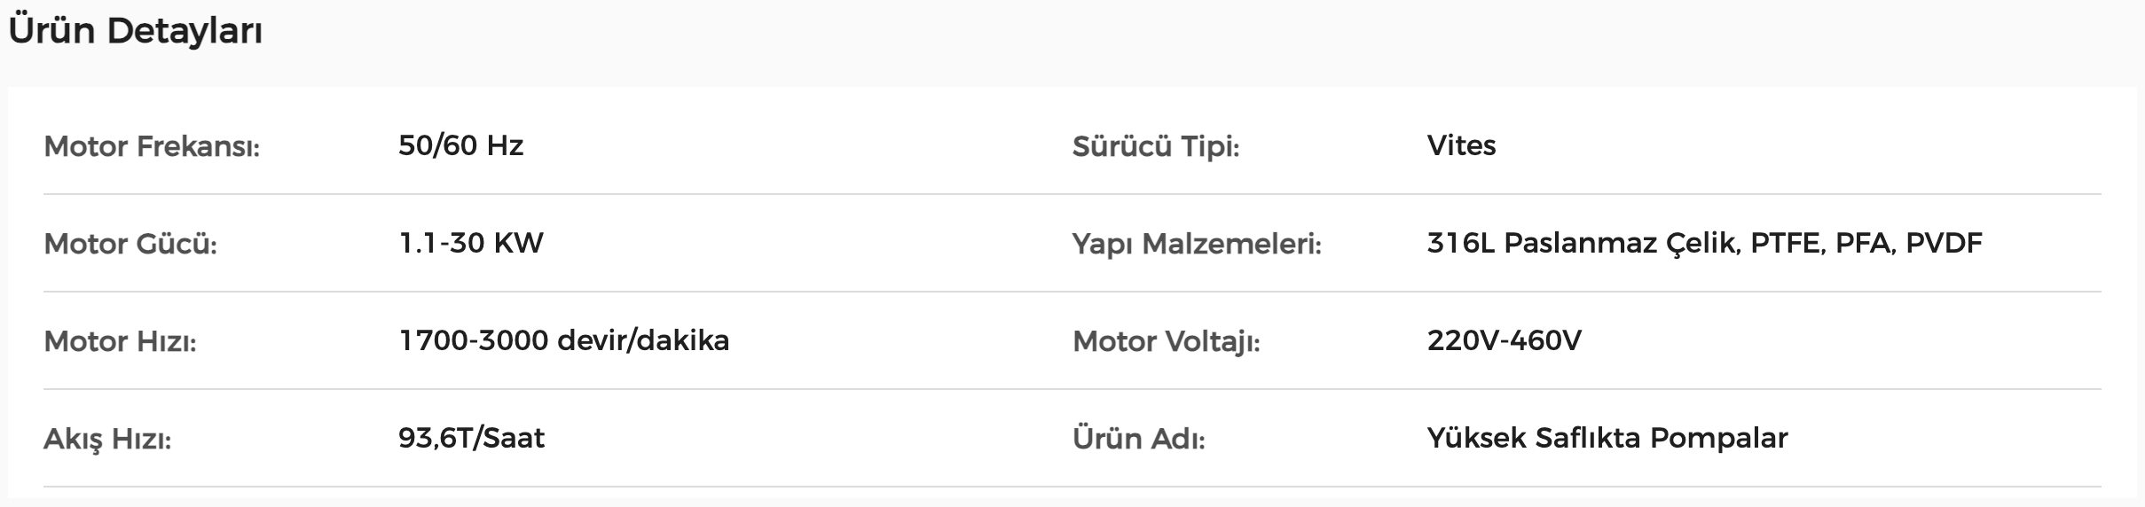Select the Motor Hızı label
The image size is (2145, 507).
coord(120,341)
